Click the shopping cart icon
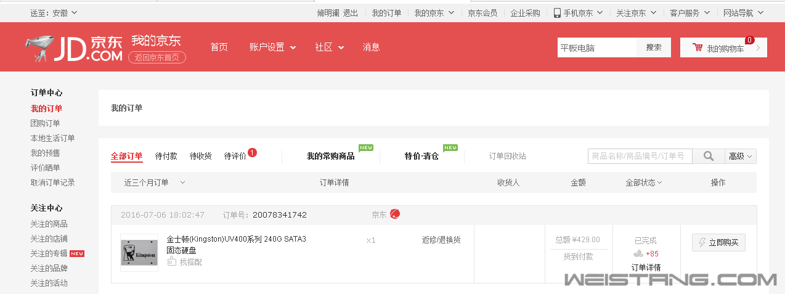785x294 pixels. [x=698, y=47]
